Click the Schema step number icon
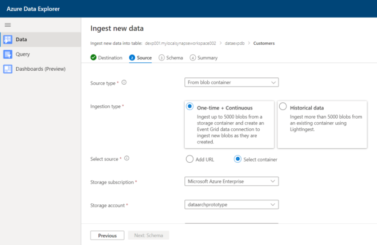This screenshot has height=245, width=377. (x=161, y=58)
